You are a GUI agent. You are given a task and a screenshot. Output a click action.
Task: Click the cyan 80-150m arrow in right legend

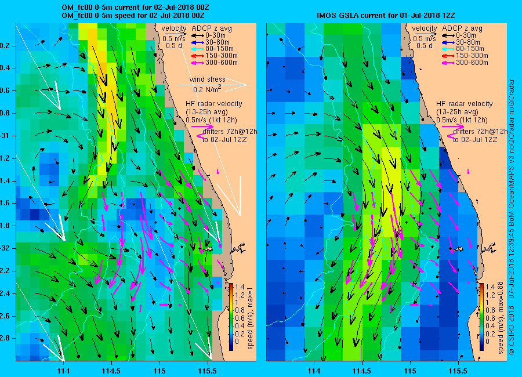[449, 49]
